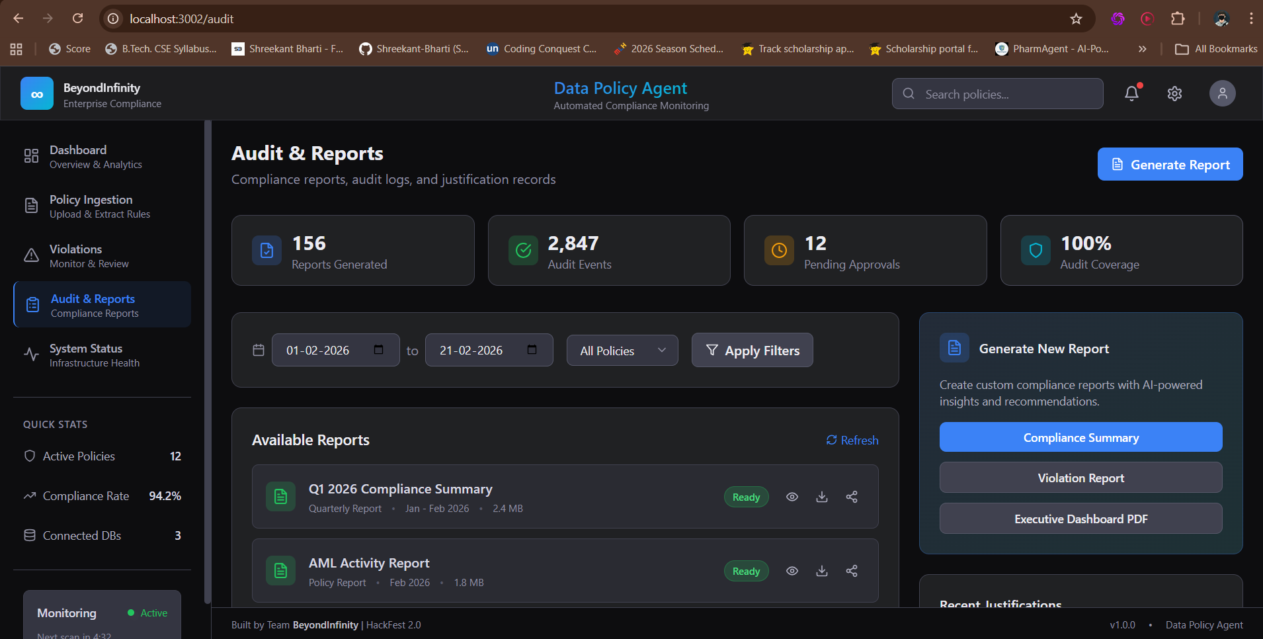
Task: Share the AML Activity Report
Action: tap(852, 571)
